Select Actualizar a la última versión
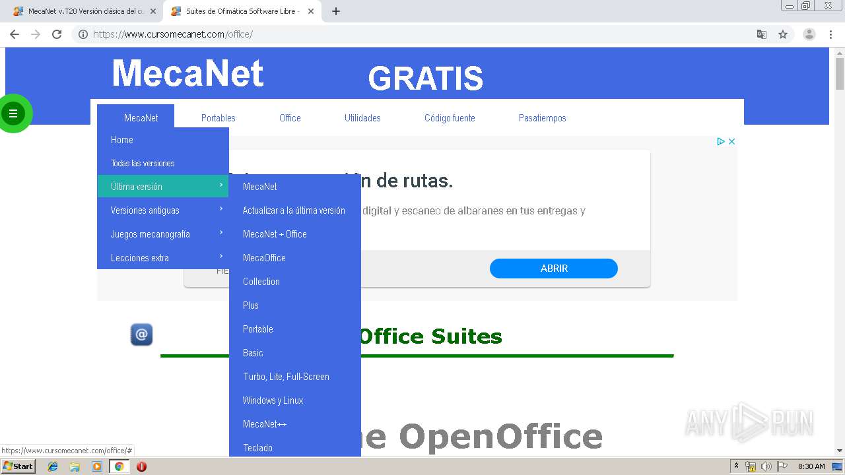The image size is (845, 475). click(x=295, y=210)
